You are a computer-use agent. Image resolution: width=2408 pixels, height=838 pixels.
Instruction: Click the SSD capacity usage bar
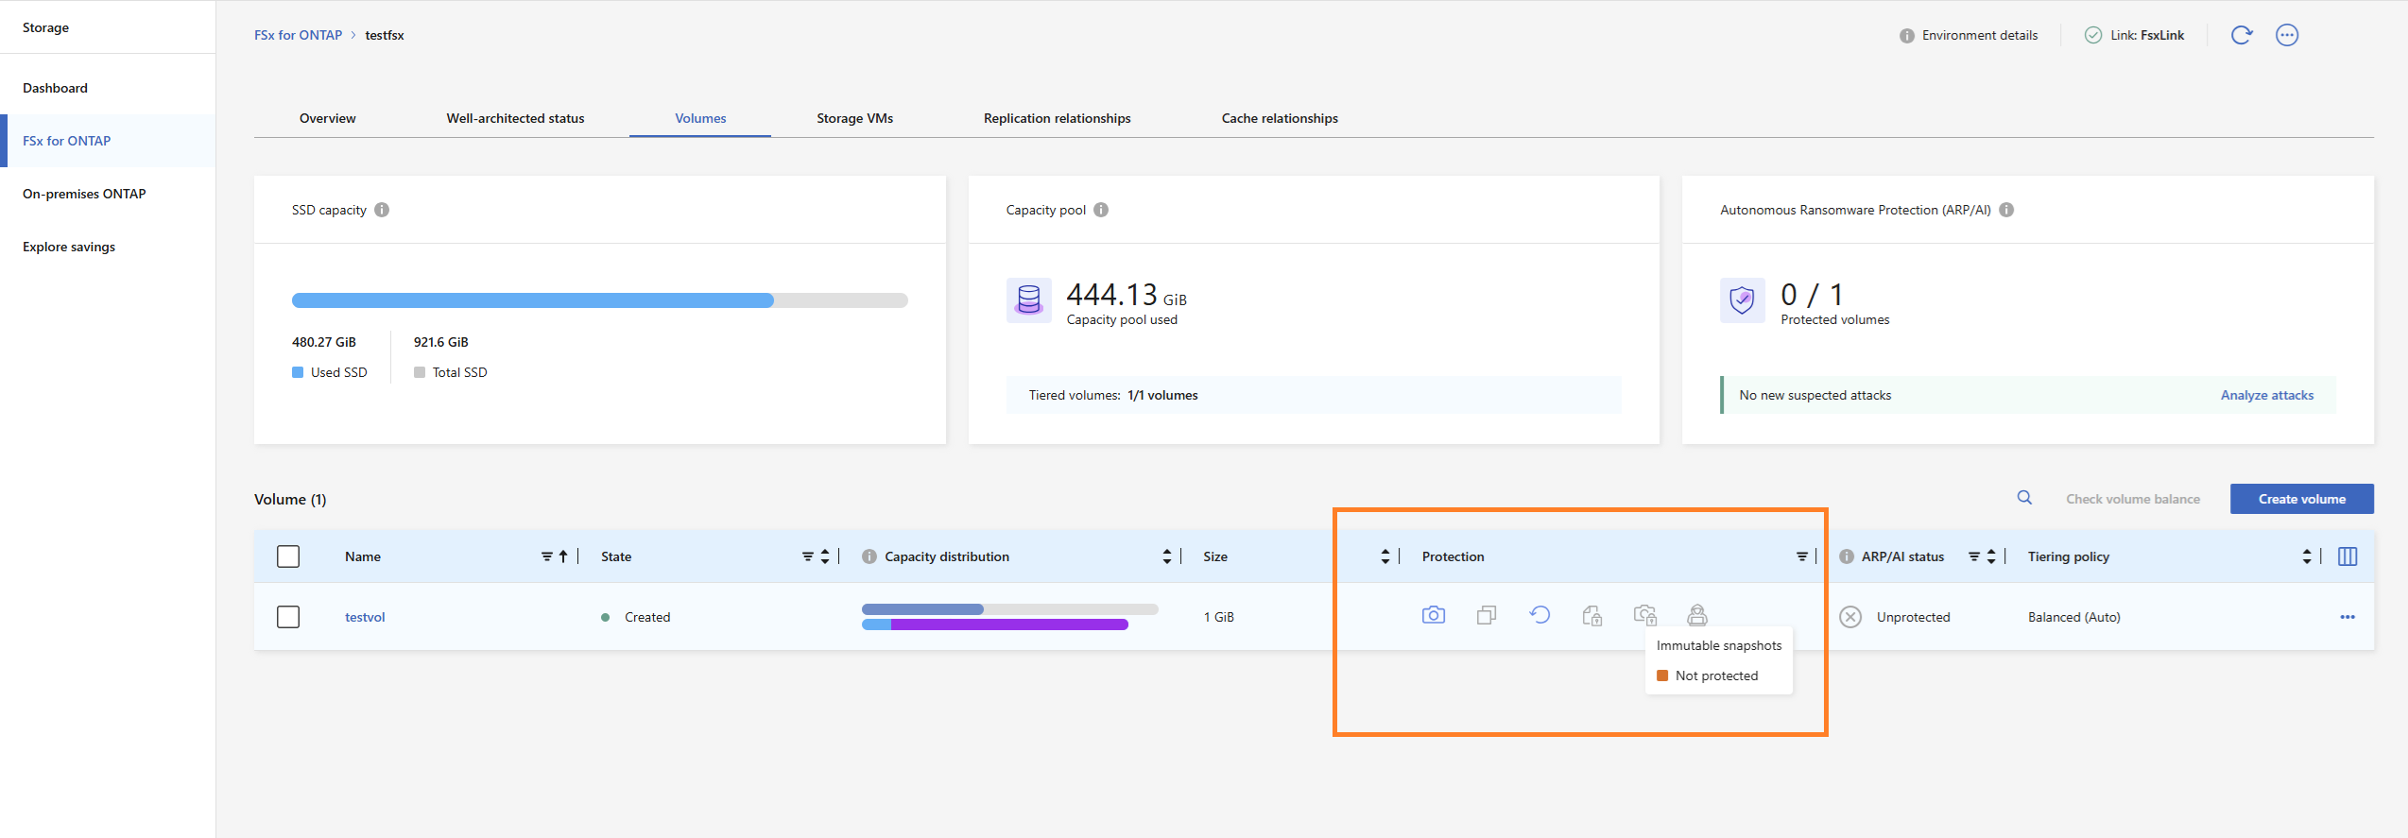click(599, 300)
